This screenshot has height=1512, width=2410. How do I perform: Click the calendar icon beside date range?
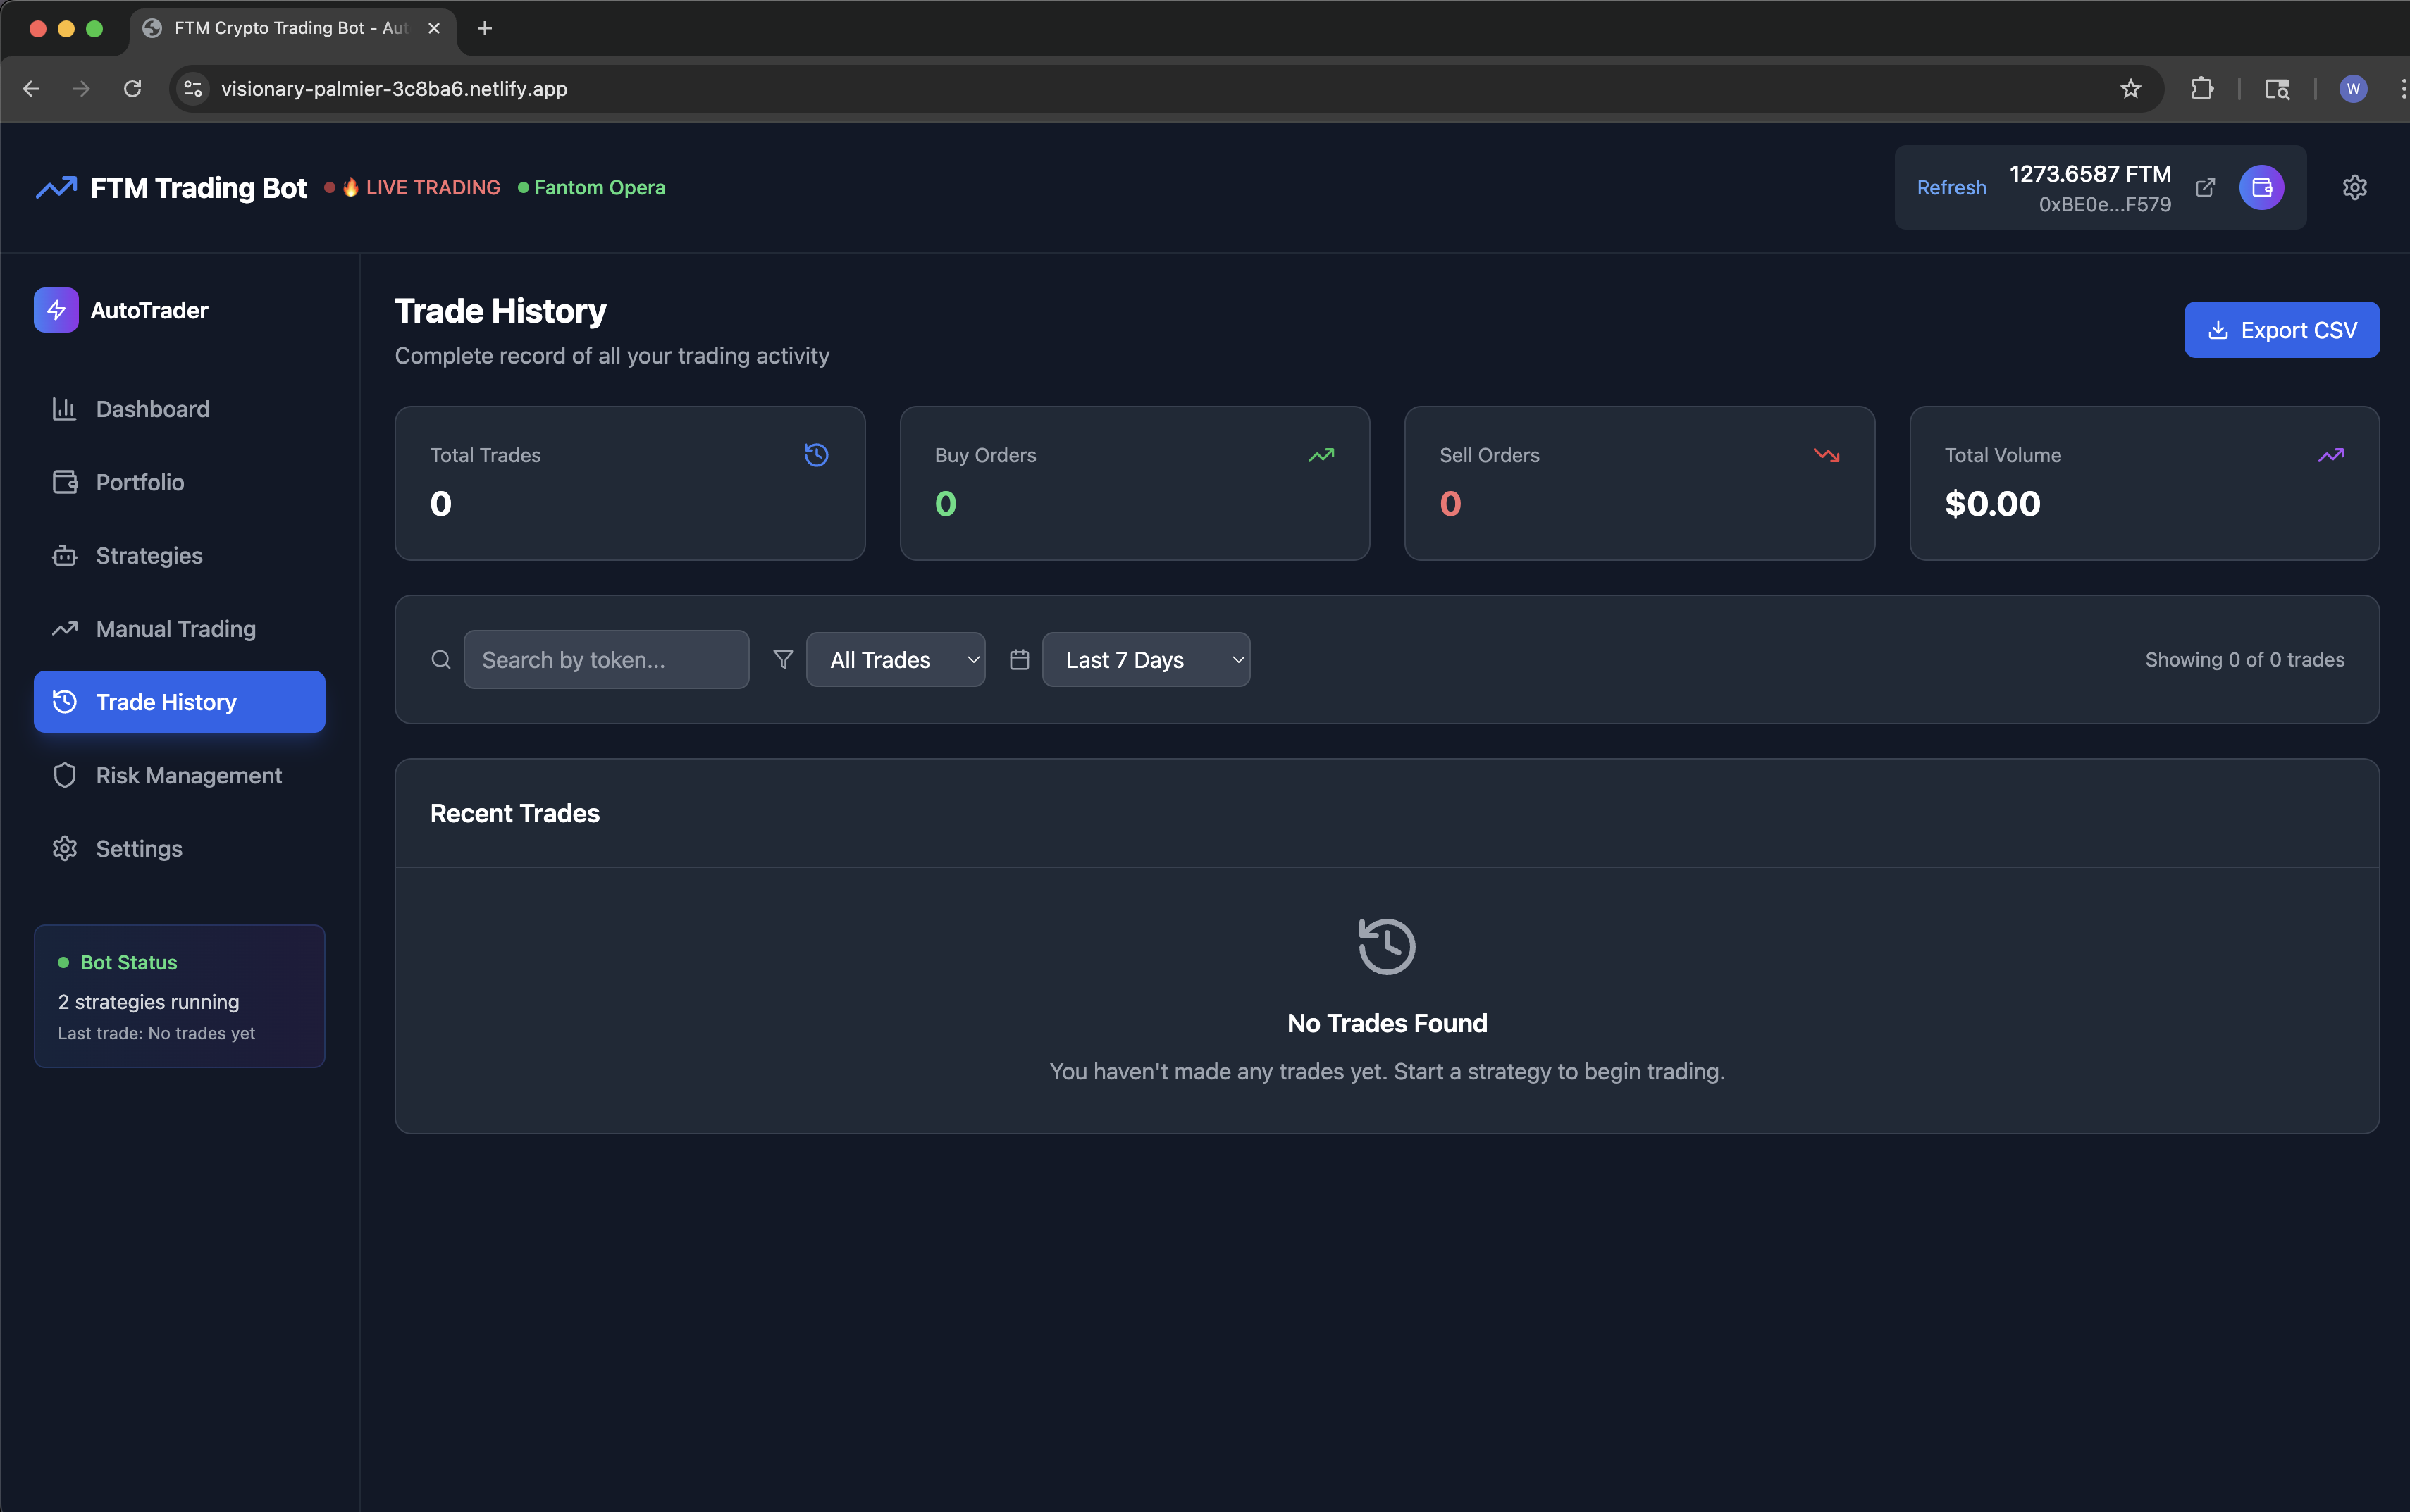[1019, 659]
